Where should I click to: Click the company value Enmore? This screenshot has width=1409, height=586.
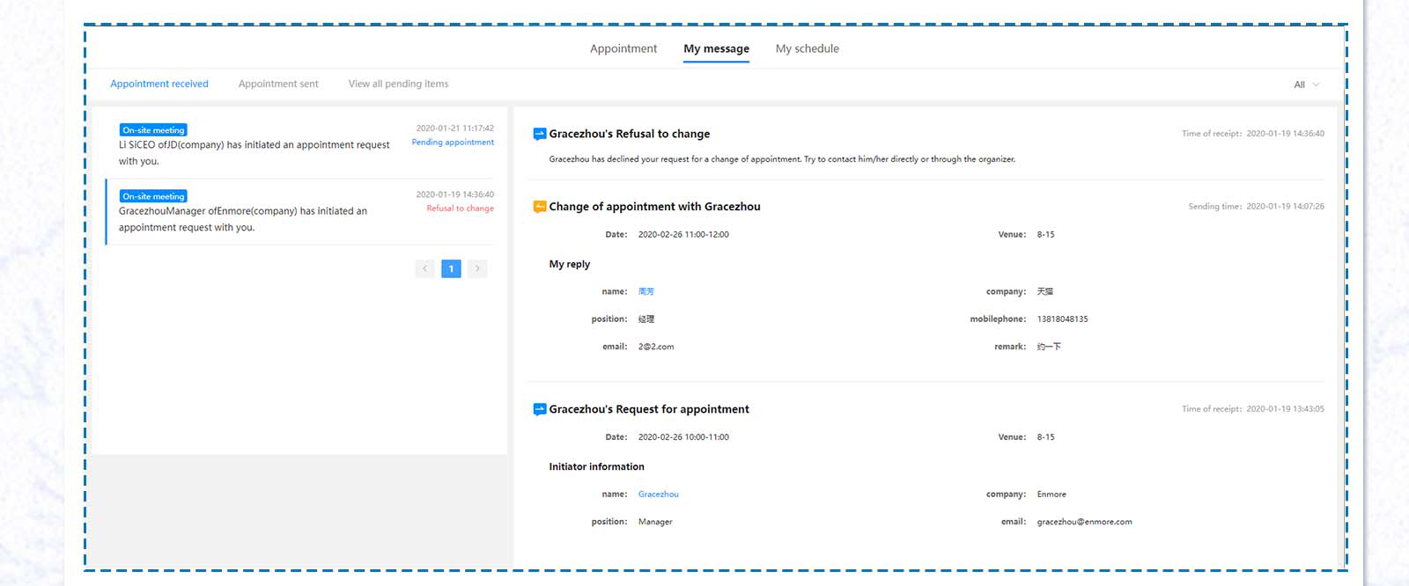[x=1051, y=494]
